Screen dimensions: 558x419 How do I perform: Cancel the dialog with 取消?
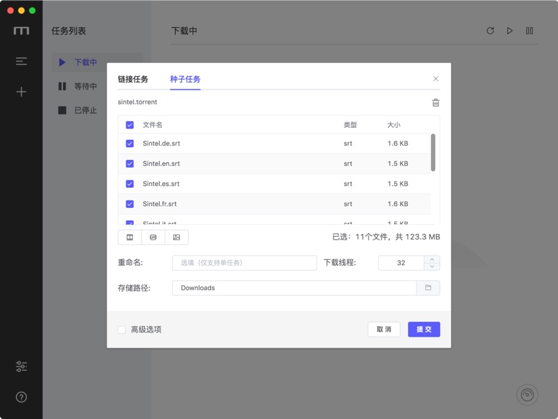(384, 329)
